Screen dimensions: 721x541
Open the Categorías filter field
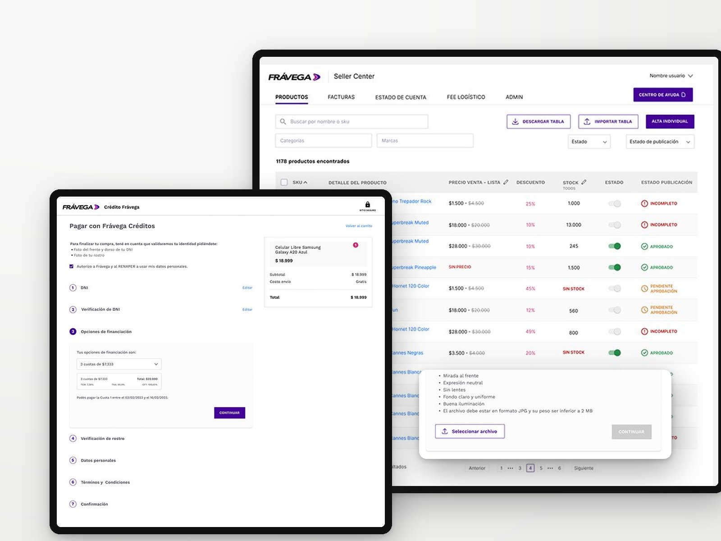[x=324, y=141]
